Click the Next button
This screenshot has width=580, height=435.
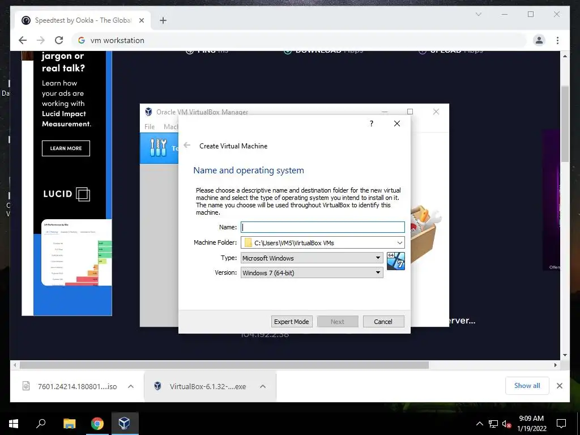(x=338, y=322)
